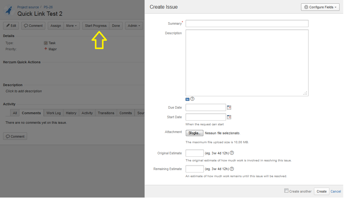The image size is (346, 200).
Task: Click Original Estimate help question mark
Action: coord(232,153)
